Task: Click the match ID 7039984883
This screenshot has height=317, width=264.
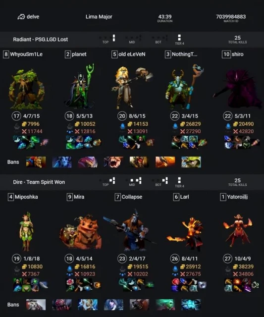Action: pyautogui.click(x=231, y=16)
